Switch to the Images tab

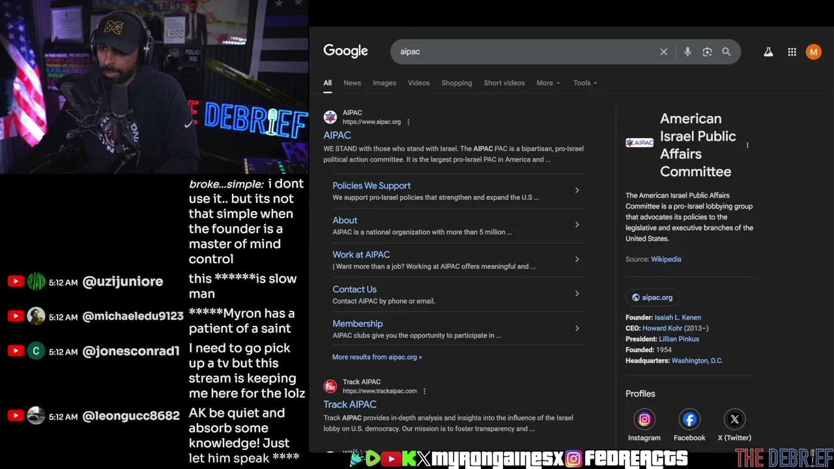[384, 83]
